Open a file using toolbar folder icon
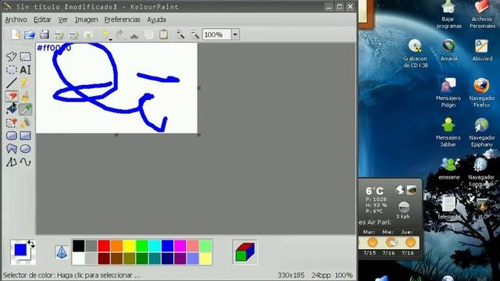 click(x=30, y=34)
